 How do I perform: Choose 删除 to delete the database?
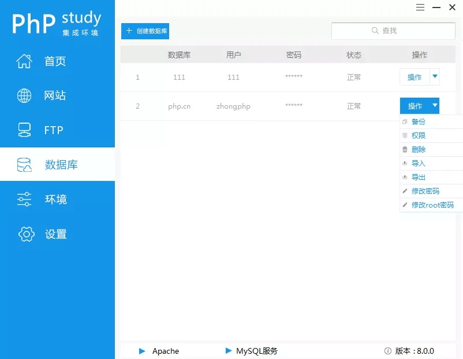pos(420,149)
